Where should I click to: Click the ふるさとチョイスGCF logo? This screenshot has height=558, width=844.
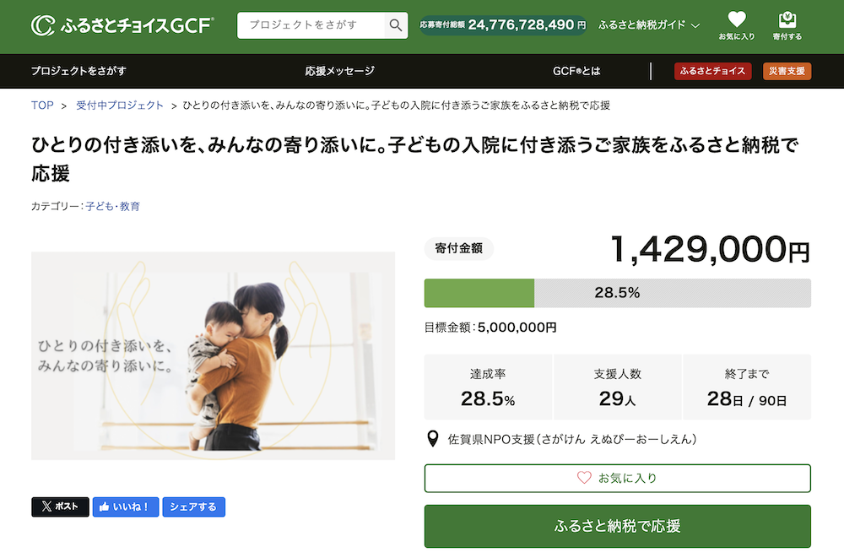tap(122, 25)
